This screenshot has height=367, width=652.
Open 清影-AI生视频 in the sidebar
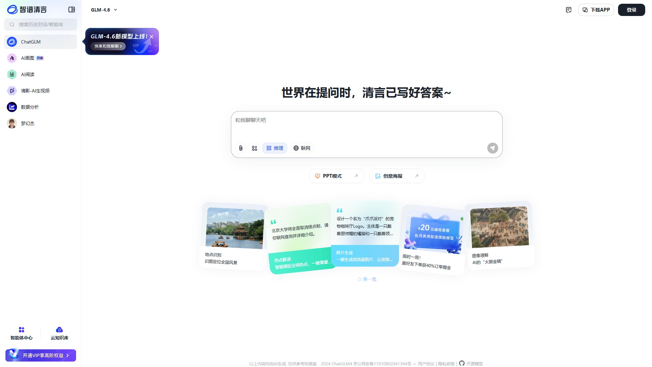pos(35,91)
